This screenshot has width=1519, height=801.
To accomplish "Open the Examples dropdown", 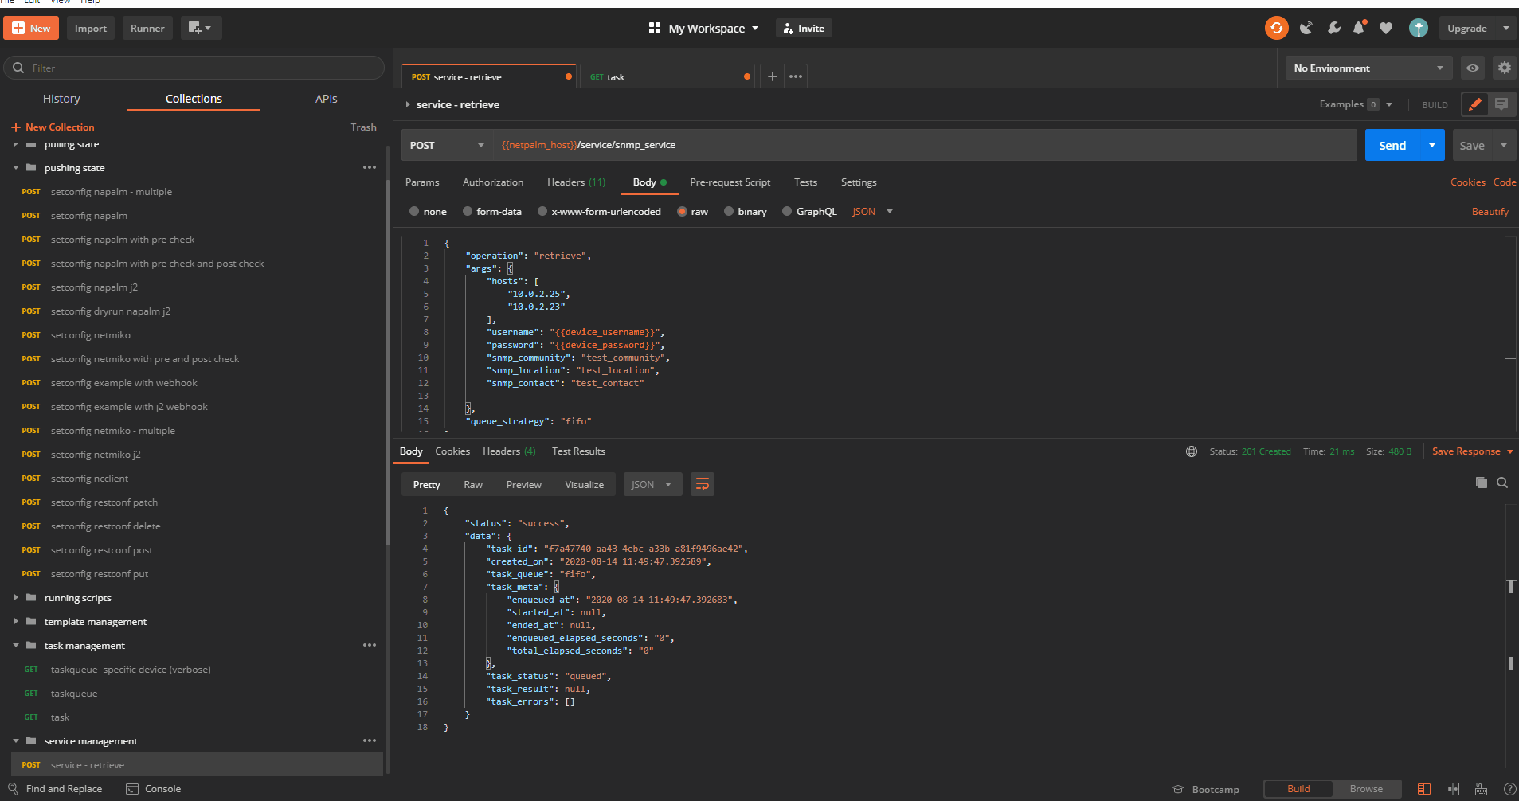I will tap(1356, 104).
